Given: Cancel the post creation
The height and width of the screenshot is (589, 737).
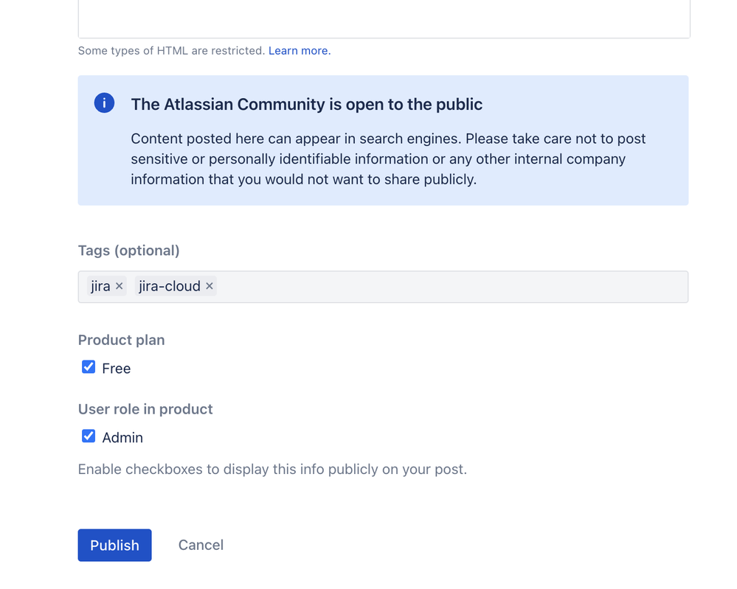Looking at the screenshot, I should click(x=200, y=545).
